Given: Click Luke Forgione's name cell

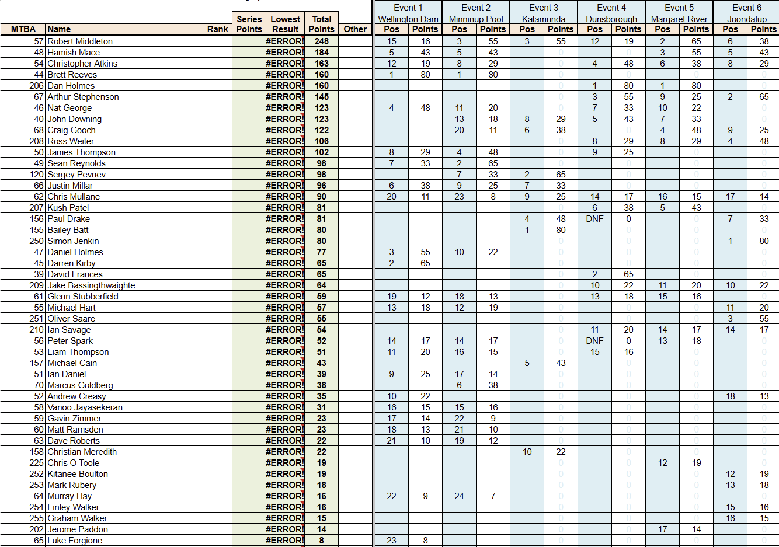Looking at the screenshot, I should [x=75, y=541].
